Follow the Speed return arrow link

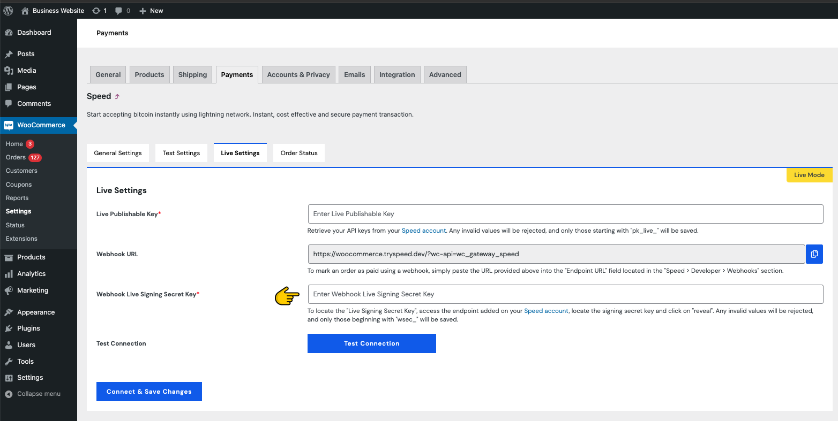(117, 97)
